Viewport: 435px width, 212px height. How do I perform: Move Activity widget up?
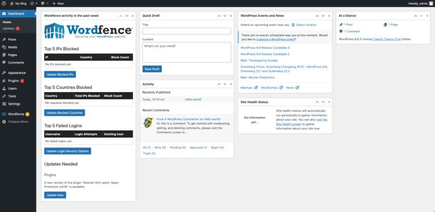pos(219,84)
